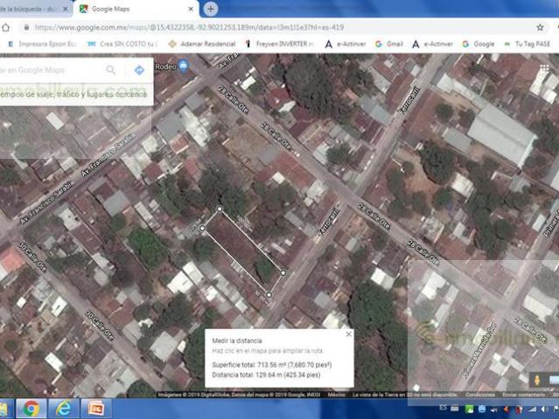
Task: Open Crea SIN COSTO bookmark
Action: coord(122,44)
